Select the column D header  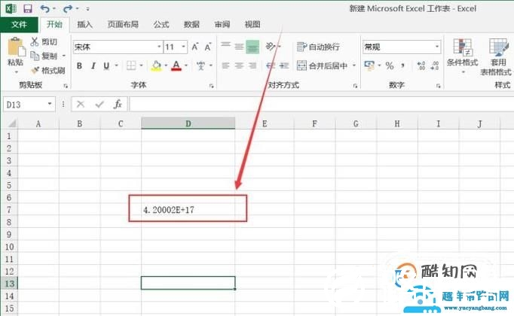point(188,123)
